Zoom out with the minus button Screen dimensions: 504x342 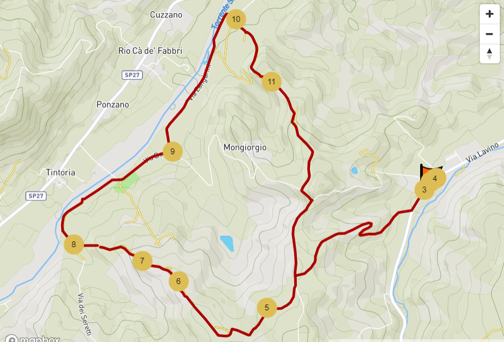click(490, 34)
